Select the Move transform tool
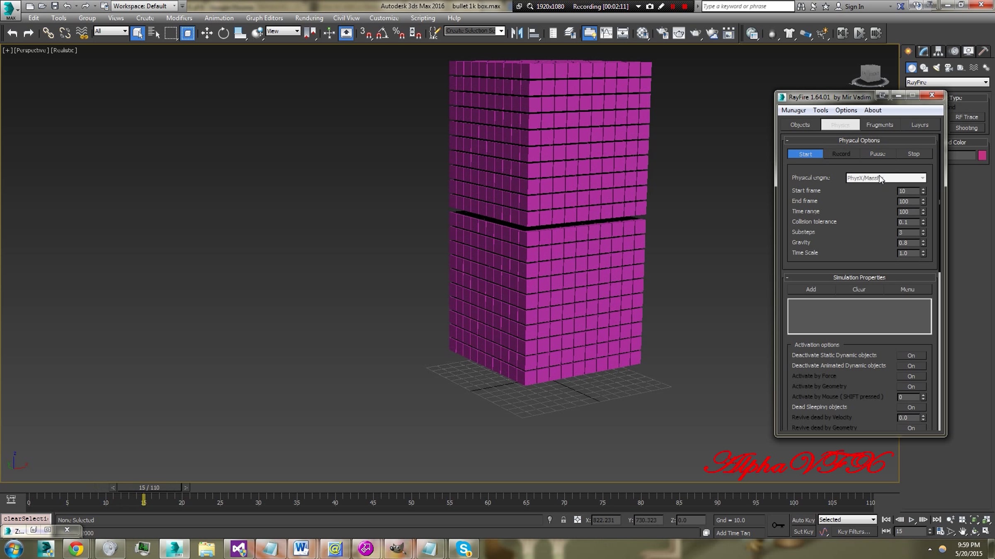 [206, 33]
